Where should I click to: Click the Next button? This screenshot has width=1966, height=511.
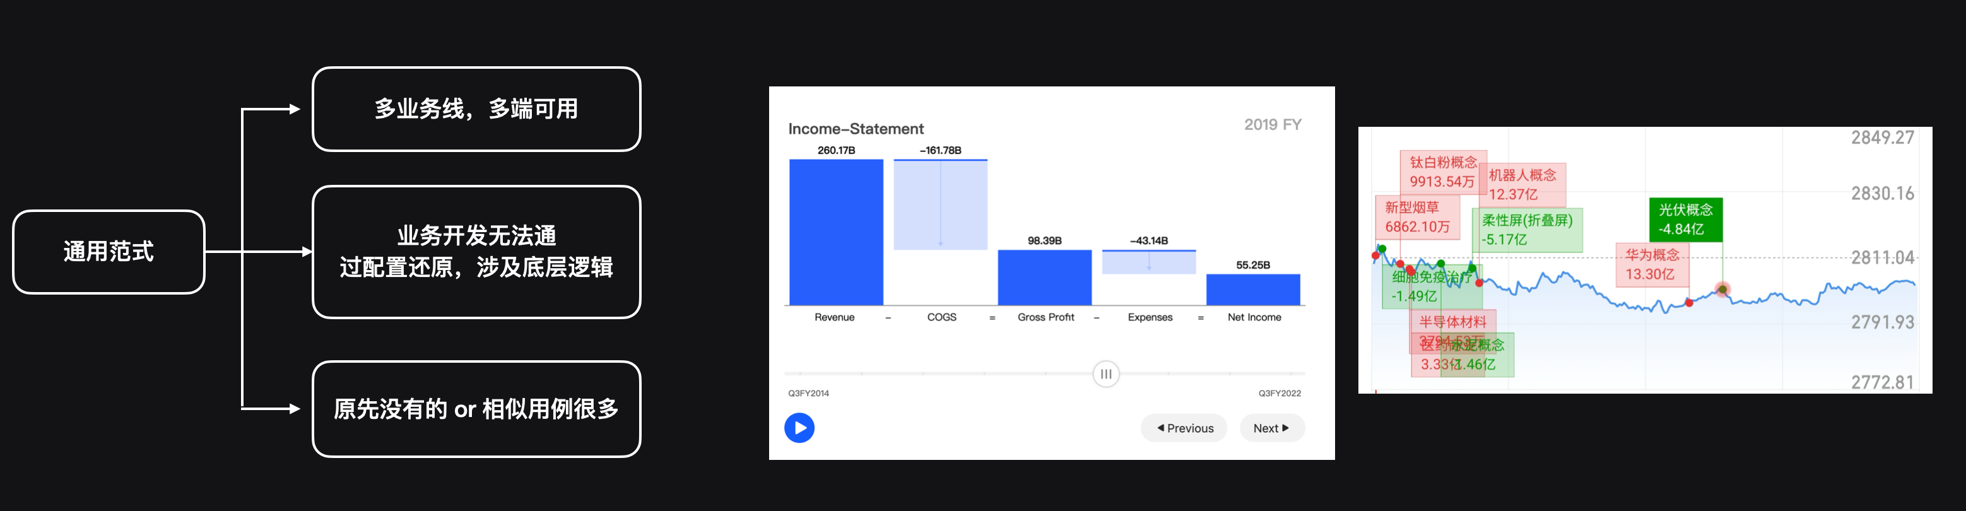tap(1271, 428)
